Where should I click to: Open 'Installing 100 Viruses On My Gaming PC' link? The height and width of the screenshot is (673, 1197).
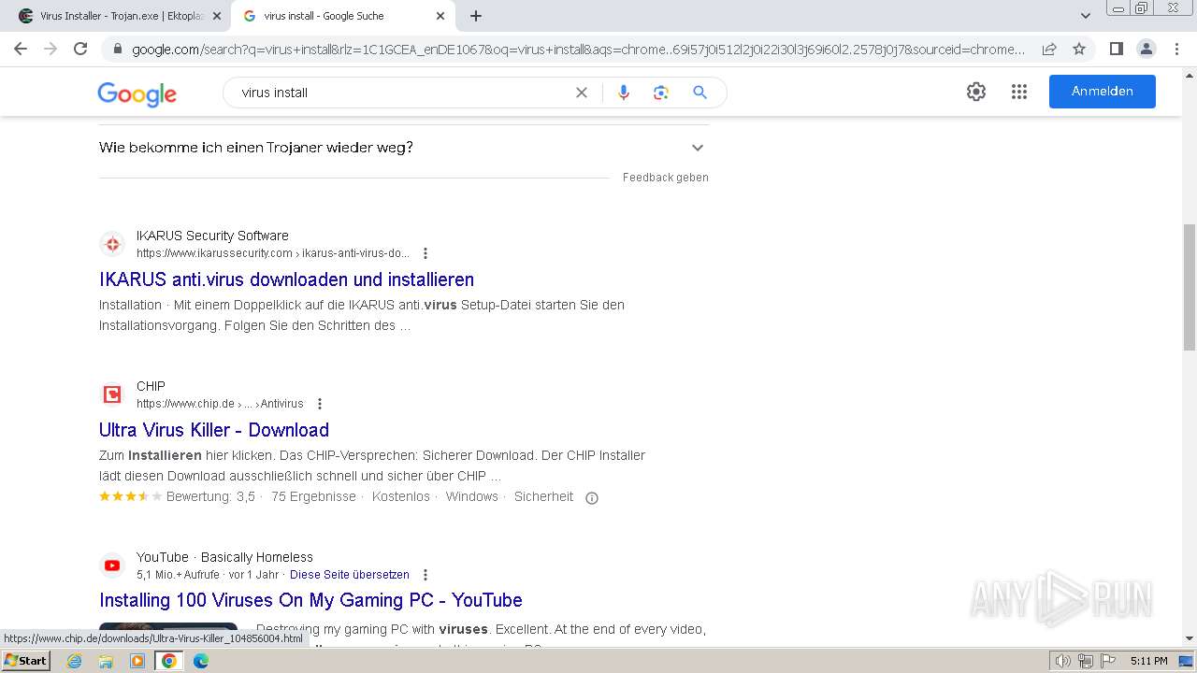(x=310, y=600)
